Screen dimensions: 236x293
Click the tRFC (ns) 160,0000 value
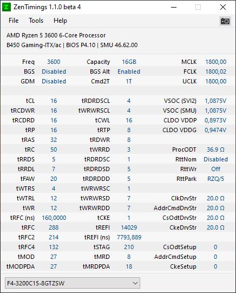(x=54, y=218)
